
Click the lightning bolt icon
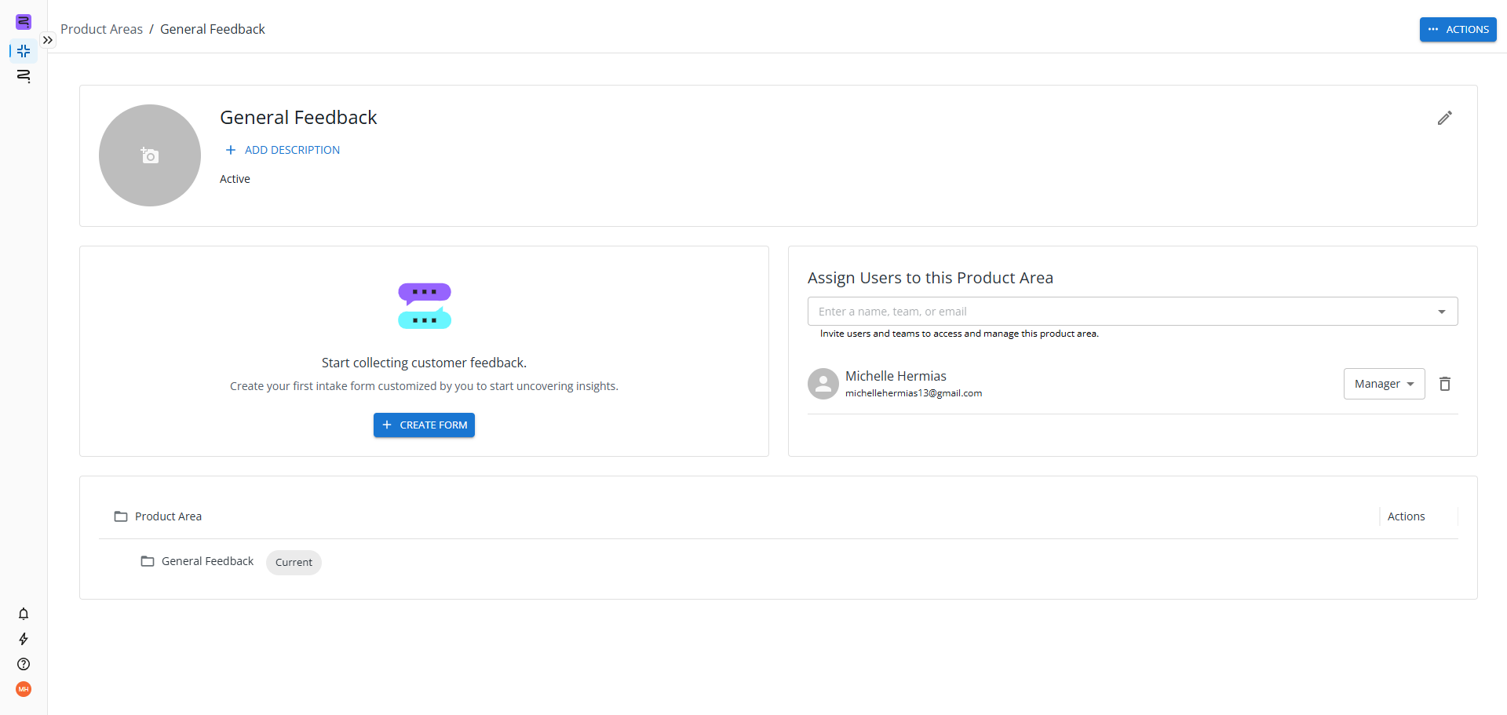coord(24,639)
